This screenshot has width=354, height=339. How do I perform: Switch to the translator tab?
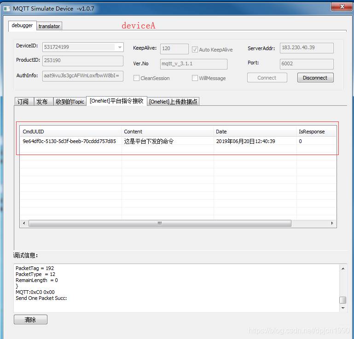tap(49, 26)
